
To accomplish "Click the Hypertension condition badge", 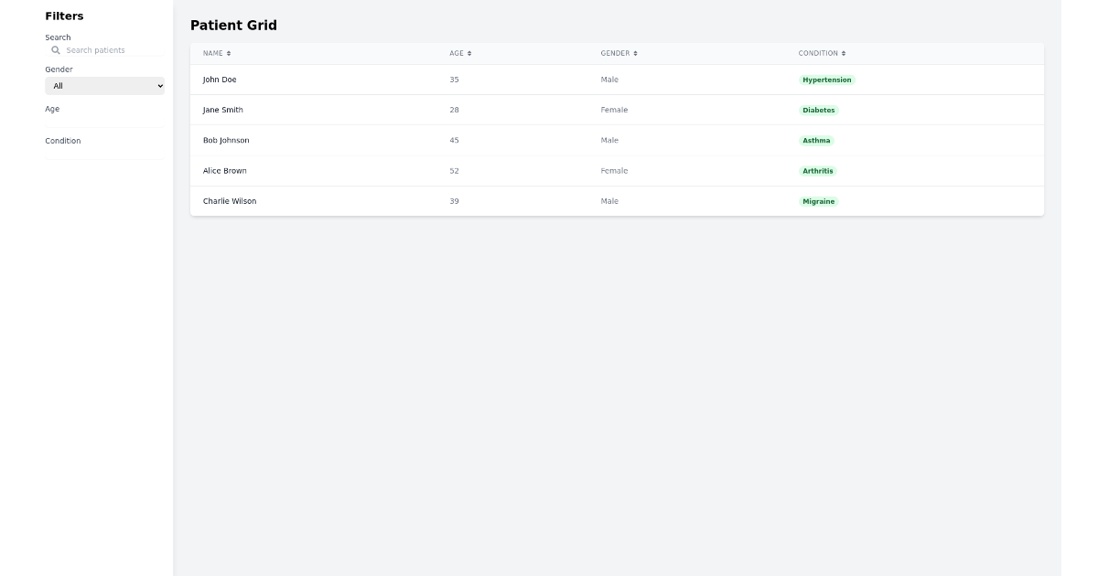I will 826,80.
